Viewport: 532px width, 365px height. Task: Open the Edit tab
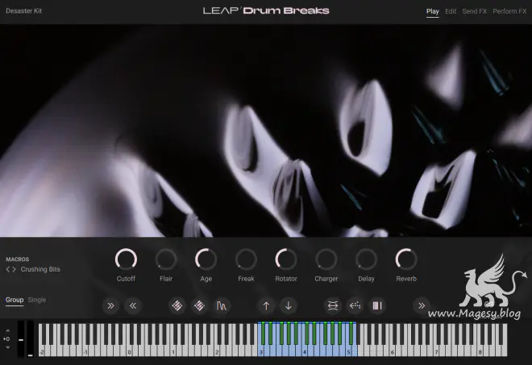click(x=451, y=11)
